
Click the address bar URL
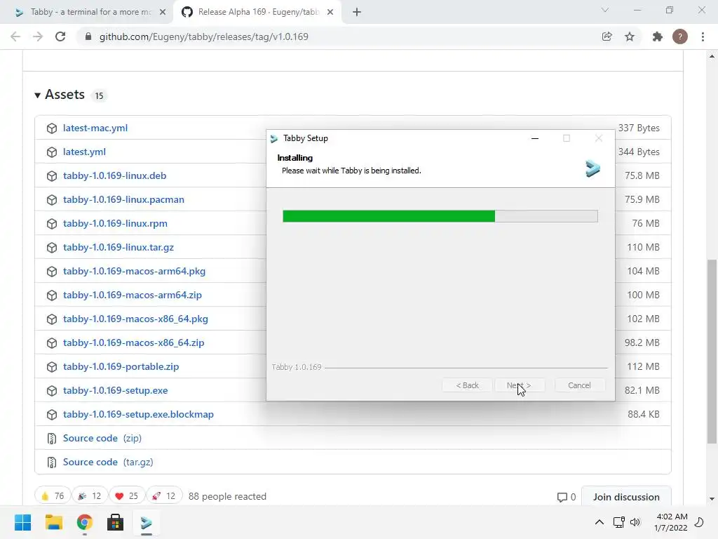pos(204,36)
